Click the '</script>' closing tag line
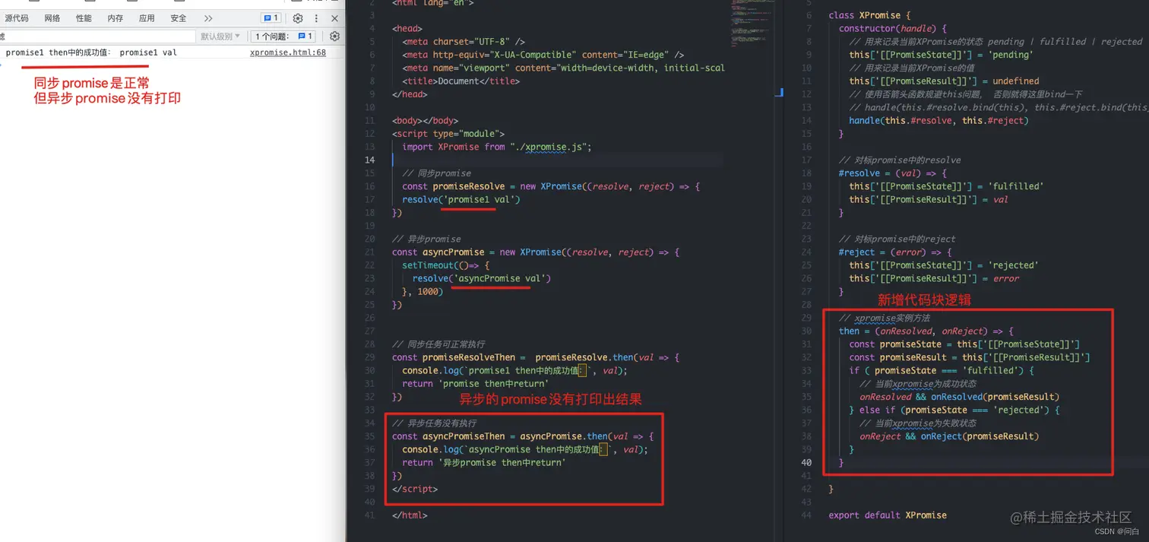This screenshot has width=1149, height=542. (415, 489)
